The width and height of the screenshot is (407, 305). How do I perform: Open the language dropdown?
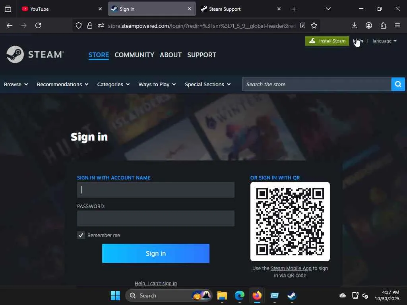384,41
